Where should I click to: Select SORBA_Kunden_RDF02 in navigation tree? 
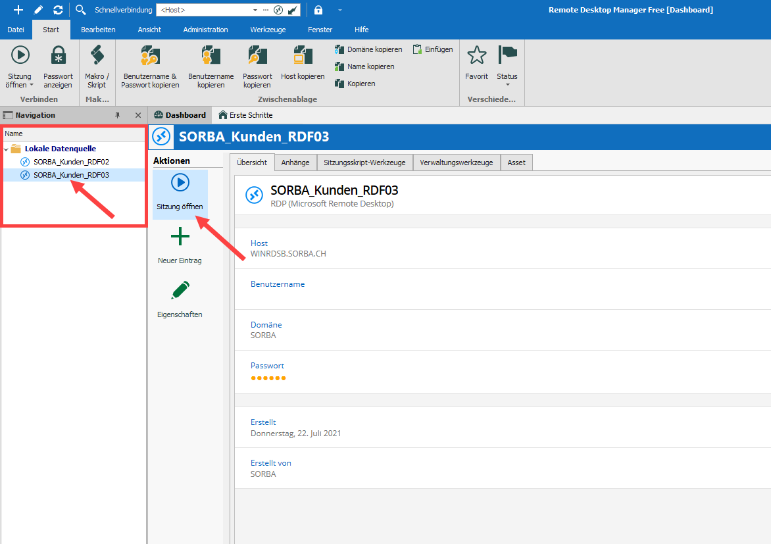(x=71, y=162)
